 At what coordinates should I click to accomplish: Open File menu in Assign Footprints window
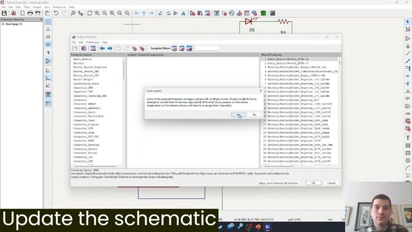(x=74, y=42)
